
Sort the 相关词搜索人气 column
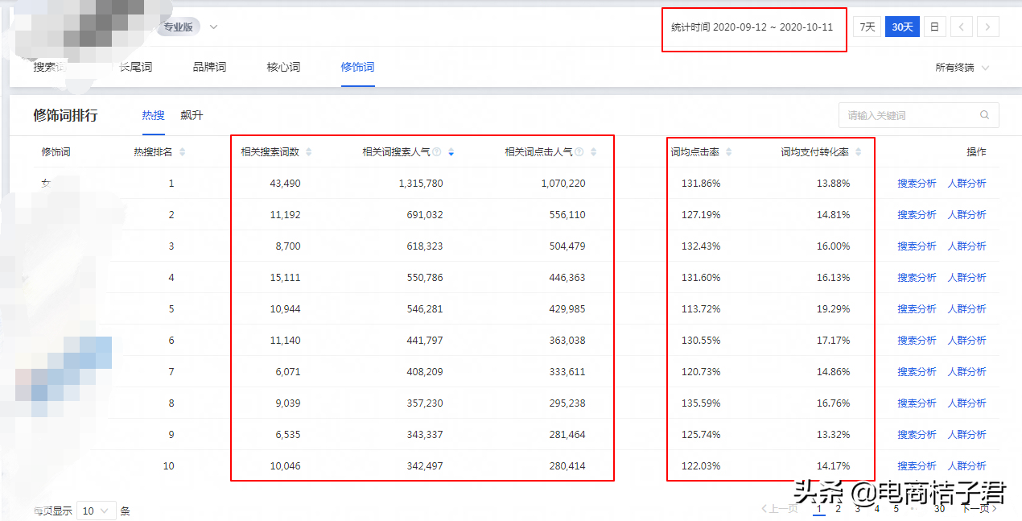[x=450, y=151]
